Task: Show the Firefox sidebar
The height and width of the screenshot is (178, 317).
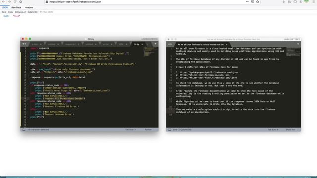Action: click(295, 1)
